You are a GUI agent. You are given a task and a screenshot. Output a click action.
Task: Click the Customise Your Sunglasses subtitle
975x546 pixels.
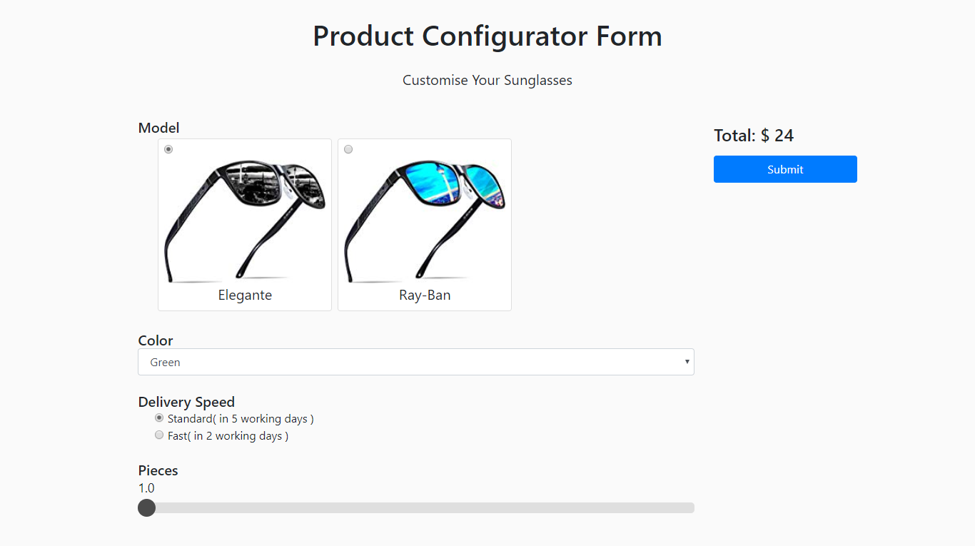click(487, 80)
